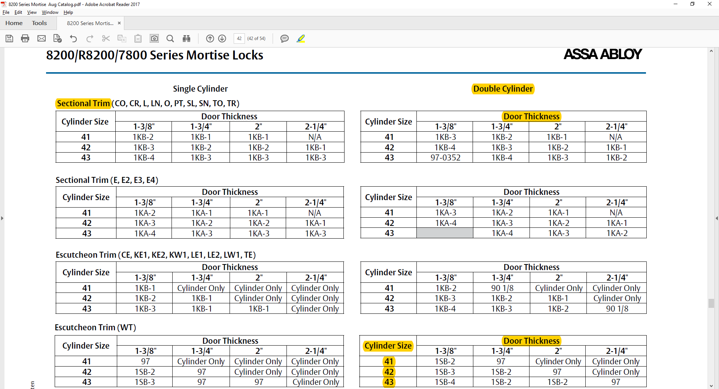Click the highlighted 43 in bottom-right table
This screenshot has width=719, height=389.
point(389,382)
